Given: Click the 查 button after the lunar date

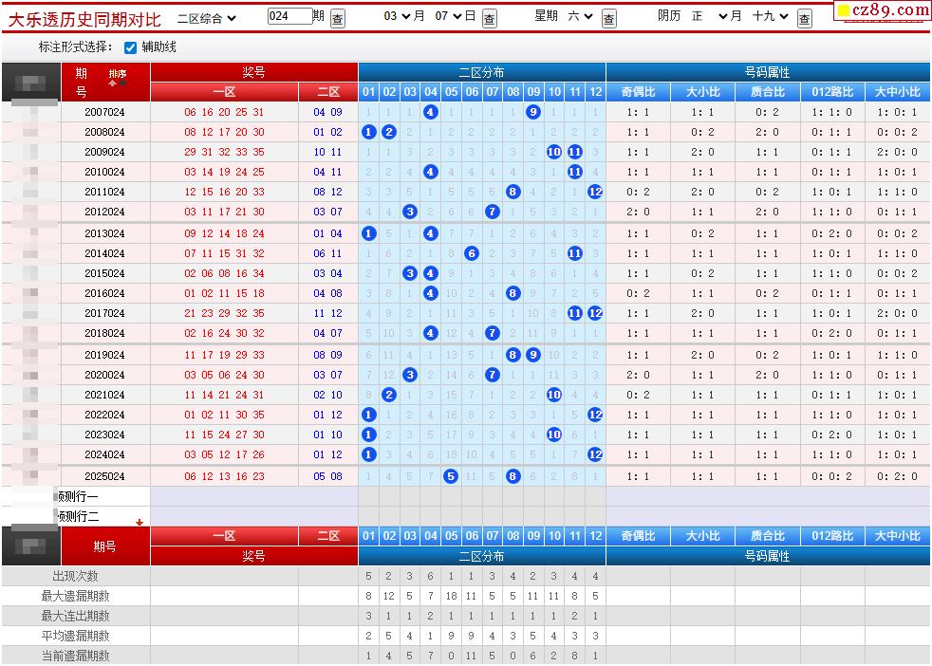Looking at the screenshot, I should pos(805,18).
